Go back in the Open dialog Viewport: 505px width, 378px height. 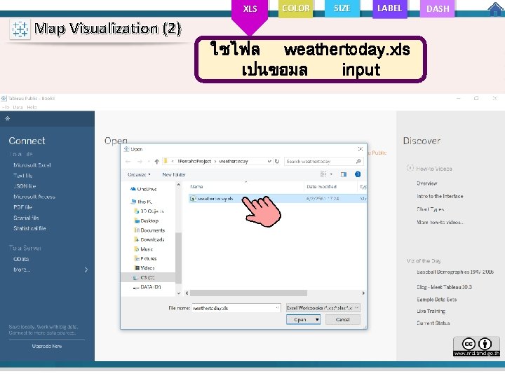pyautogui.click(x=128, y=162)
